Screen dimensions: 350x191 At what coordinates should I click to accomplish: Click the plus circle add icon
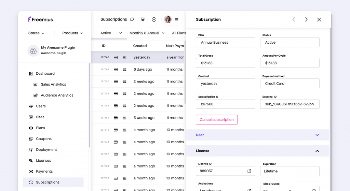[x=154, y=19]
